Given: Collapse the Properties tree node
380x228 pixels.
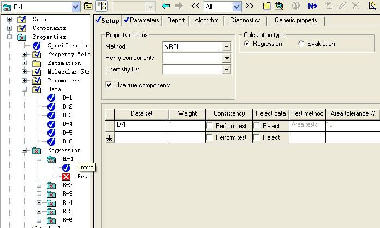Looking at the screenshot, I should click(9, 37).
